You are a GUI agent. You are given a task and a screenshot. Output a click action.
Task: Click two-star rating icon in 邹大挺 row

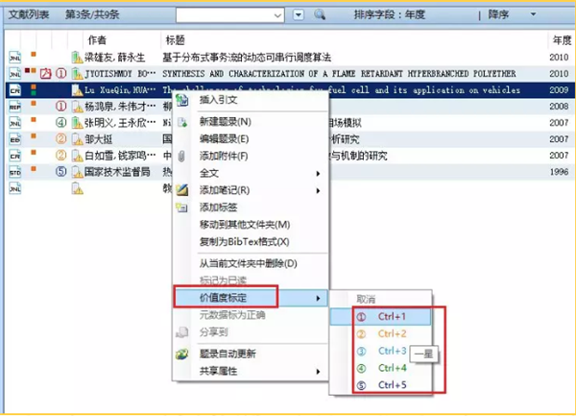(61, 138)
